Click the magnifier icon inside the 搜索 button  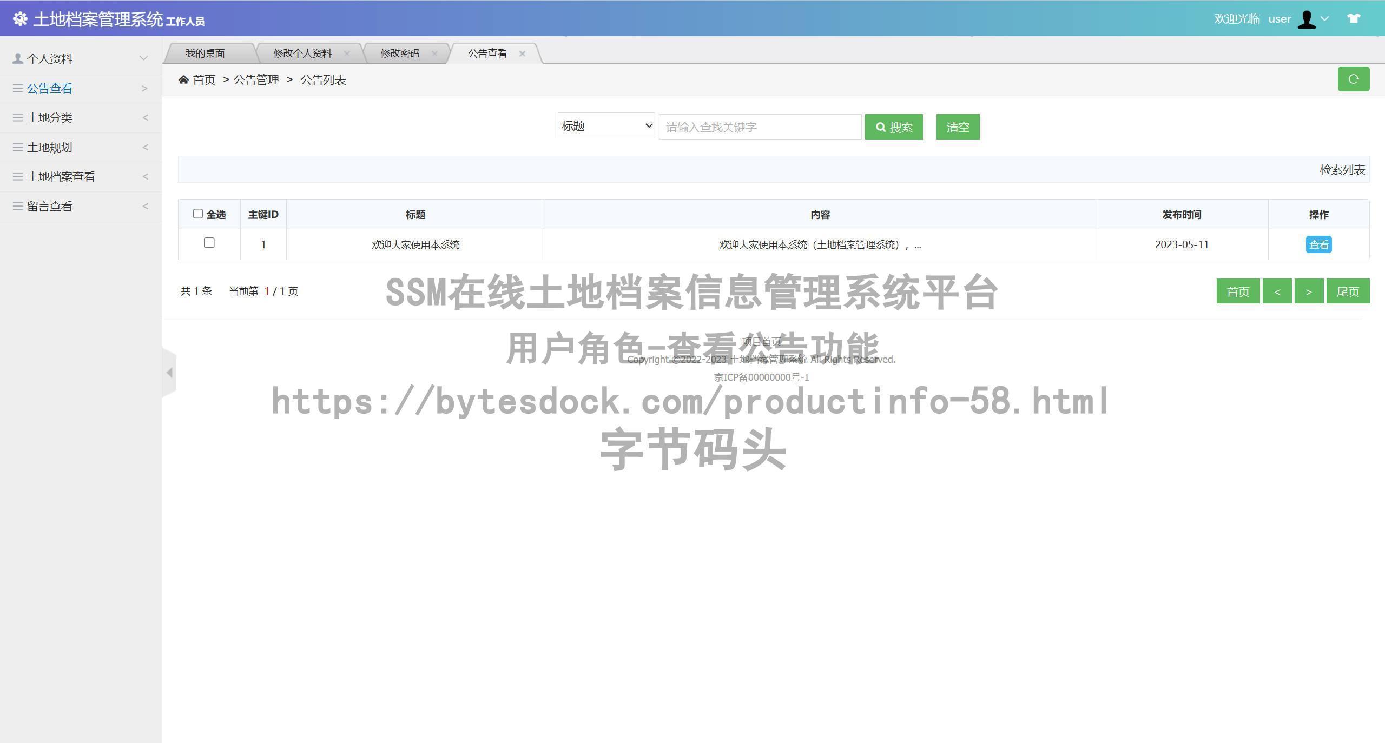coord(881,127)
